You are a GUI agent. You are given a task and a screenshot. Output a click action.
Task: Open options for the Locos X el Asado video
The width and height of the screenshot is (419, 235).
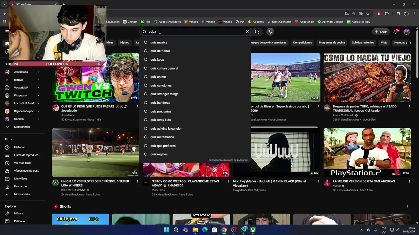[x=409, y=107]
